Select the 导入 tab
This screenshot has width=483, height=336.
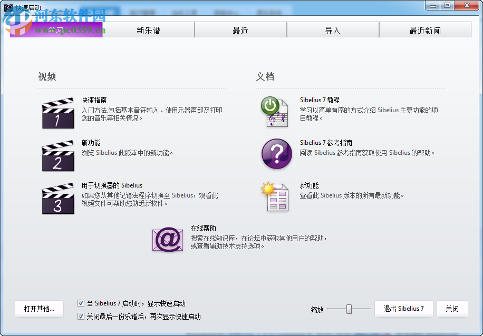tap(333, 30)
